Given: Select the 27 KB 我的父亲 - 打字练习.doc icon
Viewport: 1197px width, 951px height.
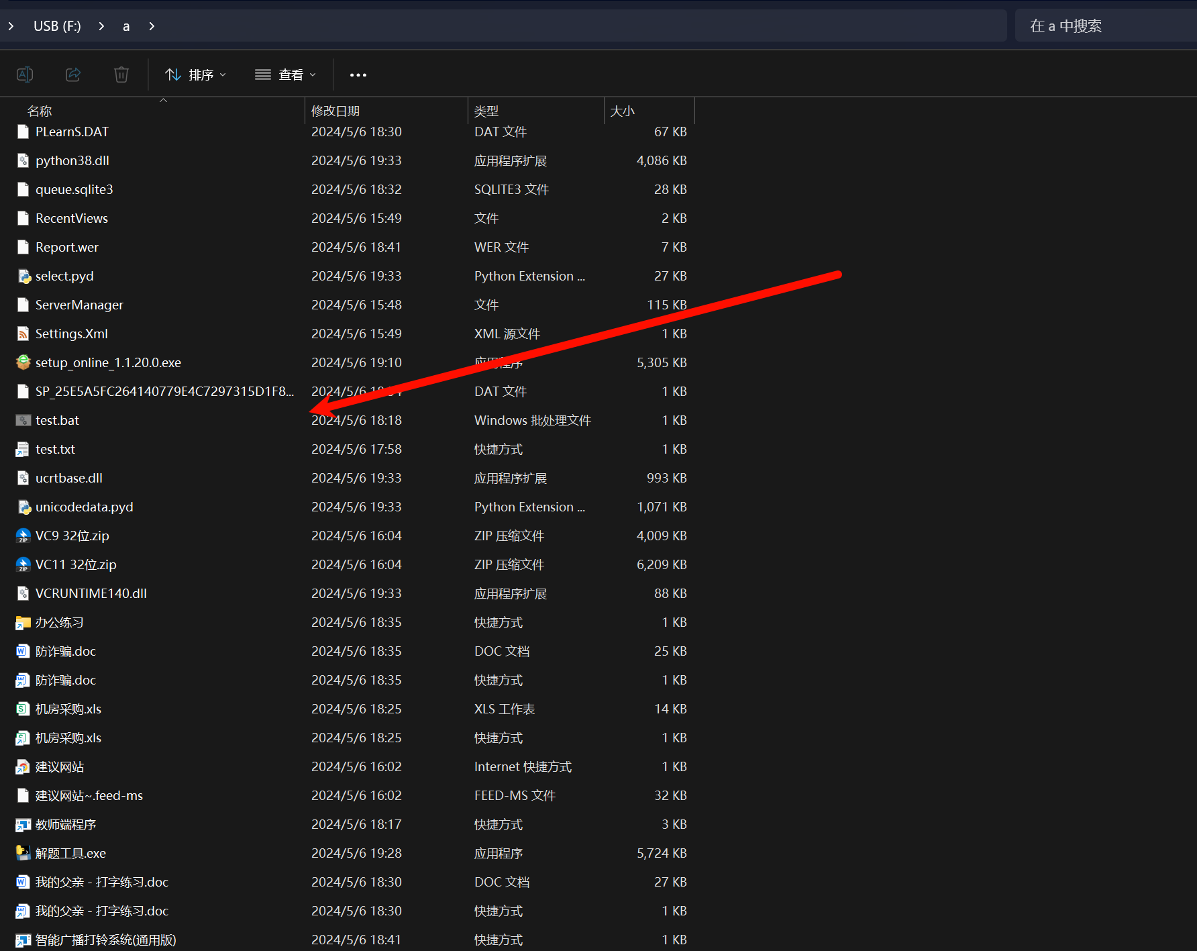Looking at the screenshot, I should click(23, 882).
